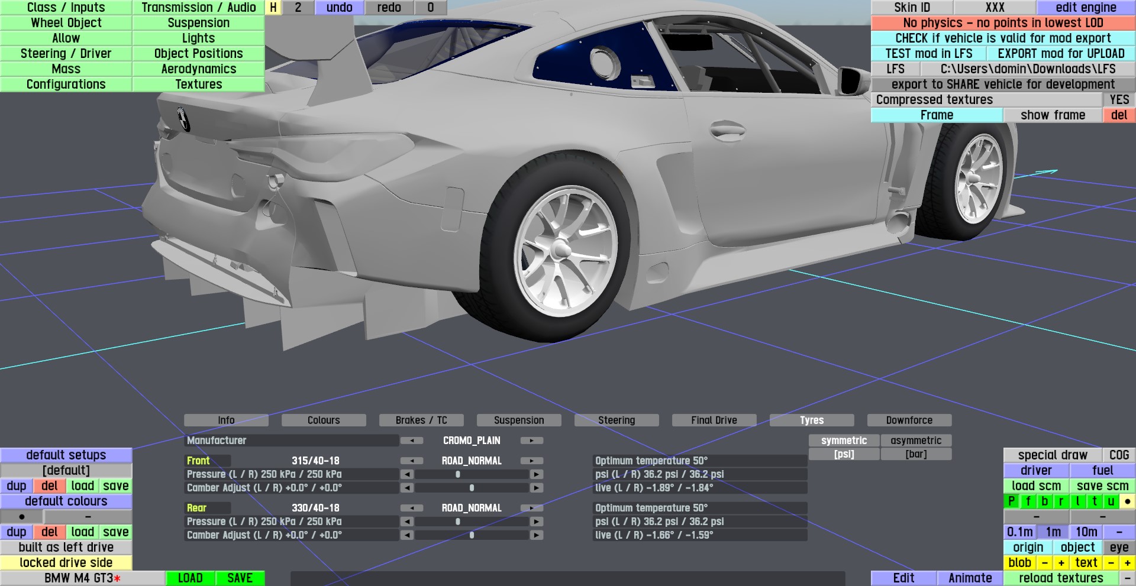Click the yellow dot button beside view letters
The height and width of the screenshot is (586, 1136).
coord(1128,501)
